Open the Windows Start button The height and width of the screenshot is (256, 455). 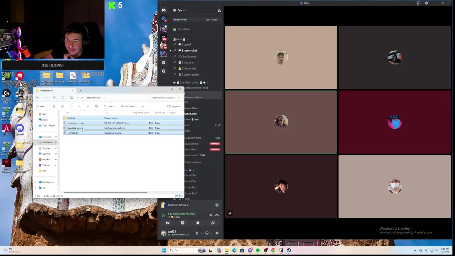tap(164, 250)
